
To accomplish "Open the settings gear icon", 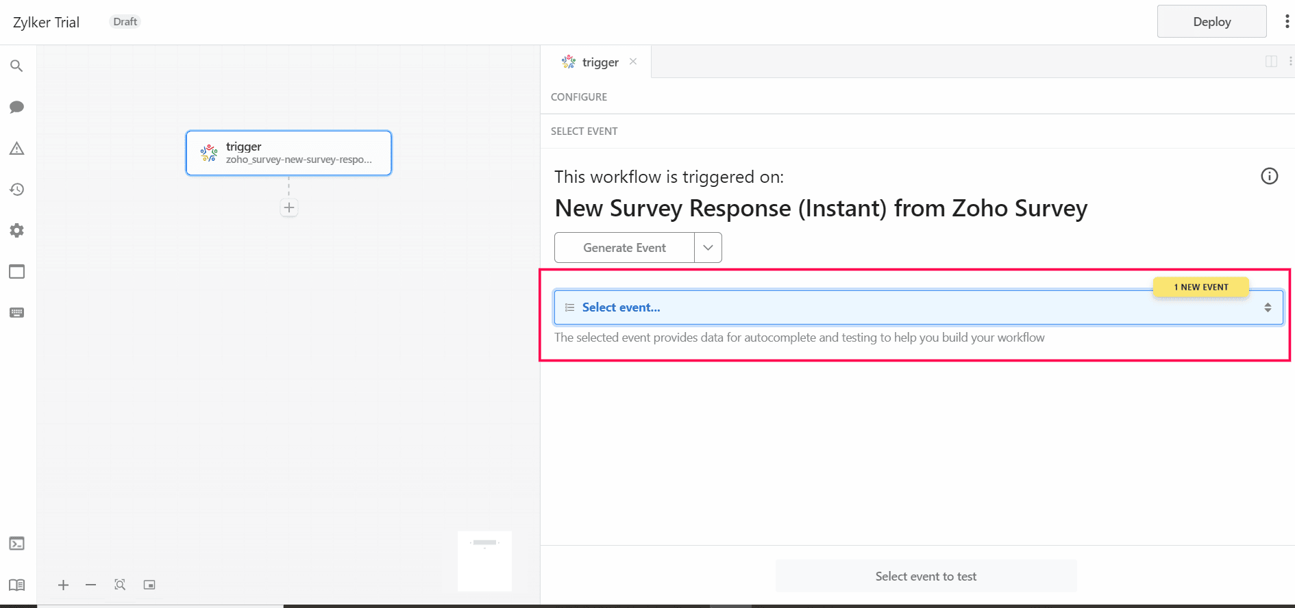I will point(16,231).
